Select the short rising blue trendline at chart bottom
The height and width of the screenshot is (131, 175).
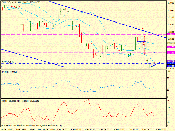(155, 65)
